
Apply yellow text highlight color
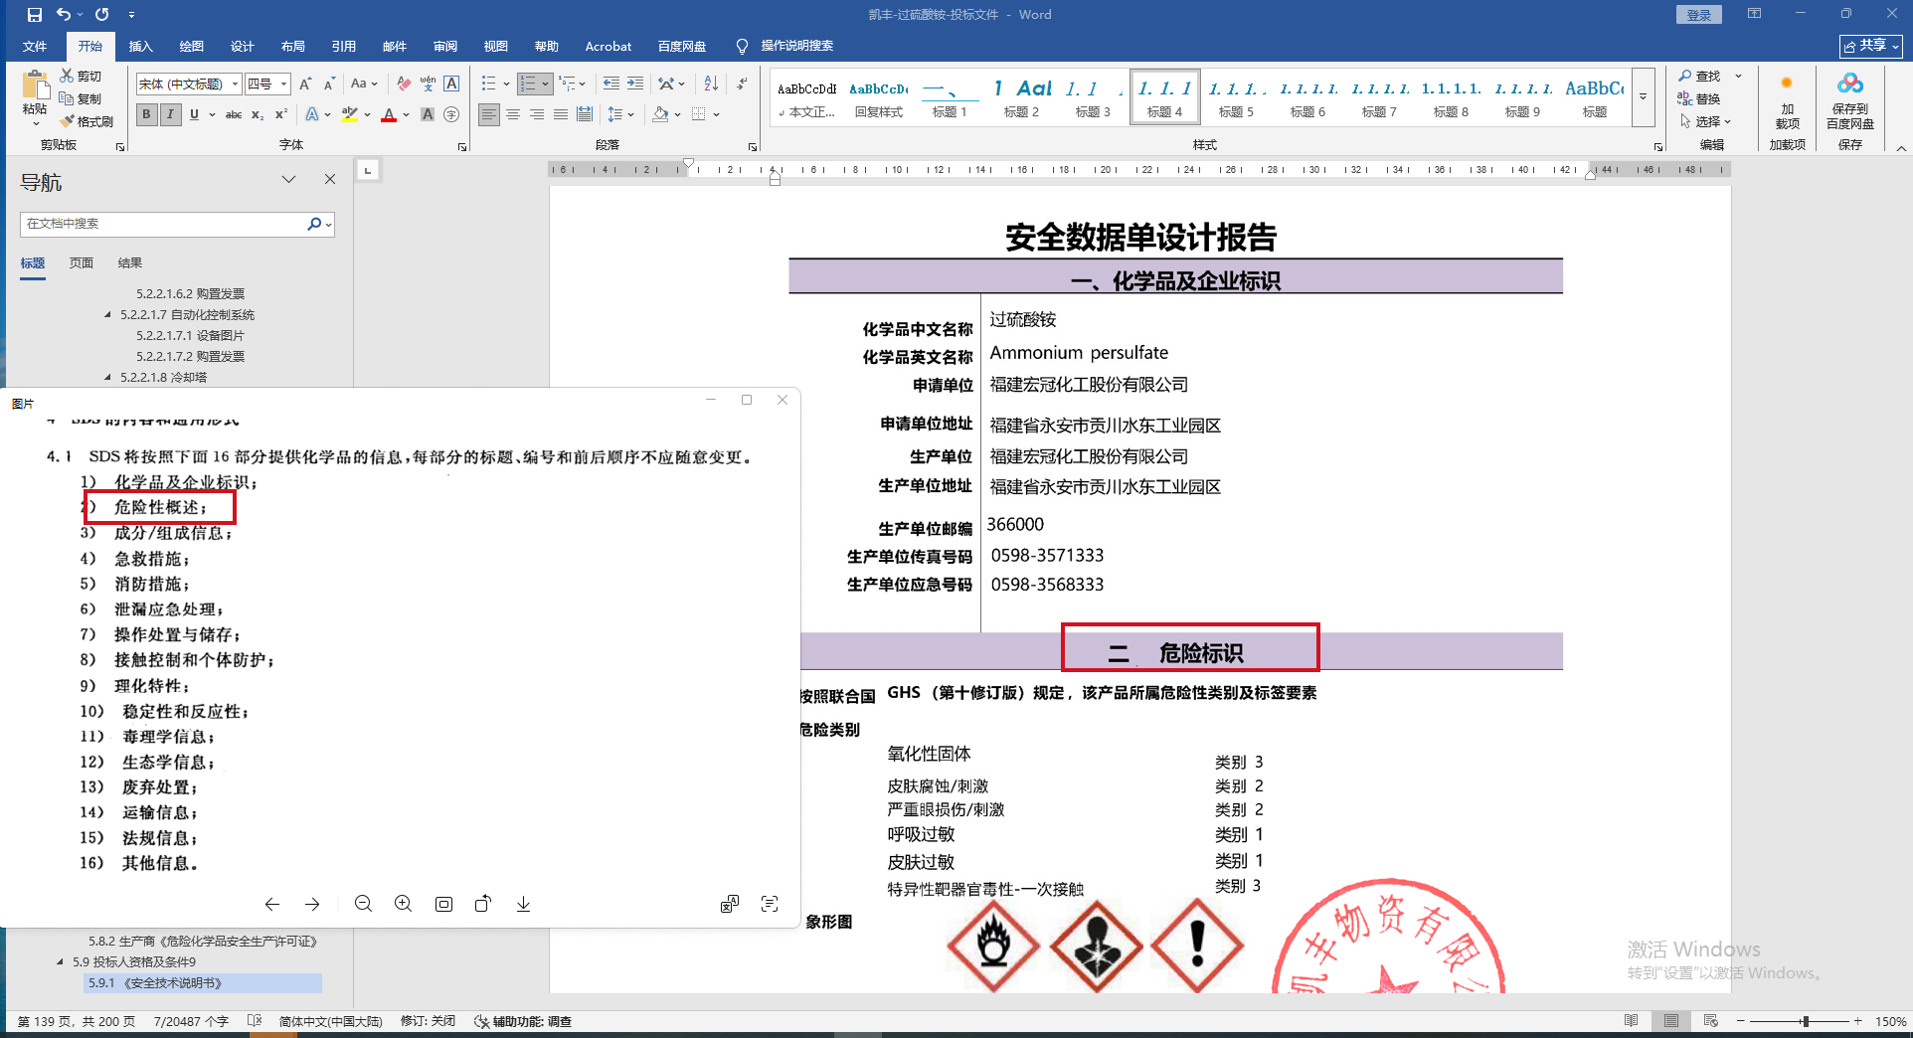[x=350, y=114]
